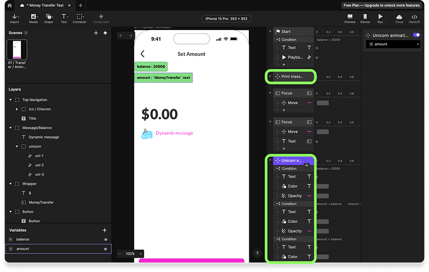Image resolution: width=429 pixels, height=272 pixels.
Task: Select the balance variable
Action: pyautogui.click(x=58, y=239)
